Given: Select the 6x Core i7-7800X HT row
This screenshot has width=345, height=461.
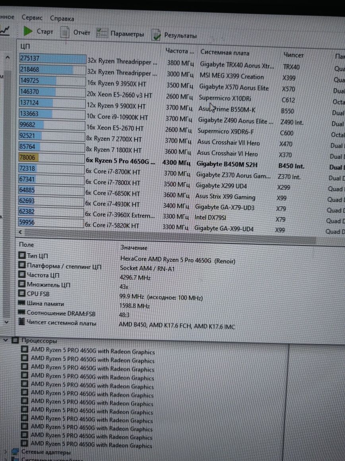Looking at the screenshot, I should tap(112, 182).
